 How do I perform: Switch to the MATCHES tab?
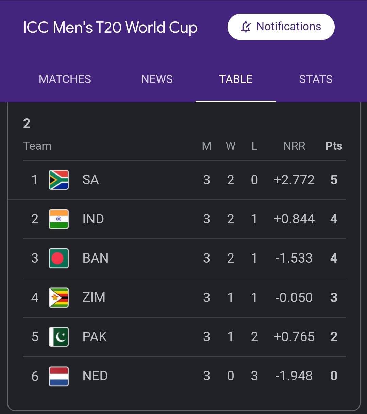65,79
